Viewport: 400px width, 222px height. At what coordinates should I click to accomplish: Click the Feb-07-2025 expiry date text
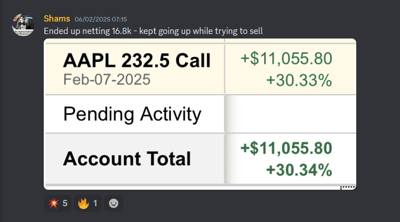click(x=107, y=80)
